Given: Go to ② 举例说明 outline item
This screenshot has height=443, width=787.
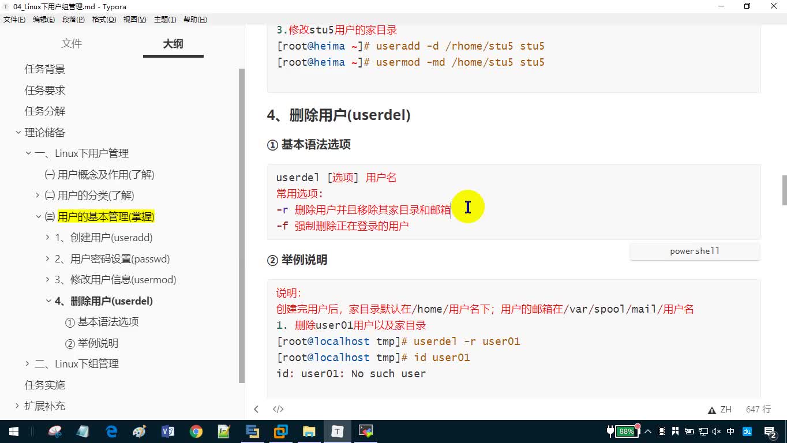Looking at the screenshot, I should click(91, 343).
